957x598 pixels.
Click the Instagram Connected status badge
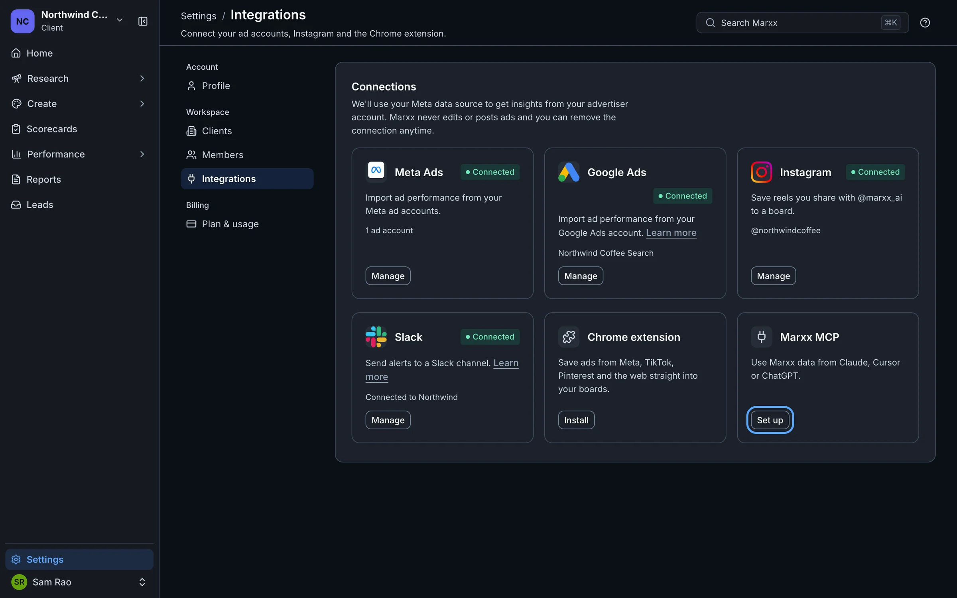coord(875,172)
